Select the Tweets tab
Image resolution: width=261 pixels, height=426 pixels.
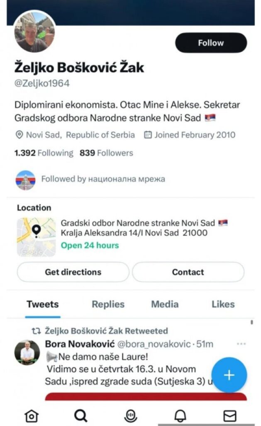(43, 304)
